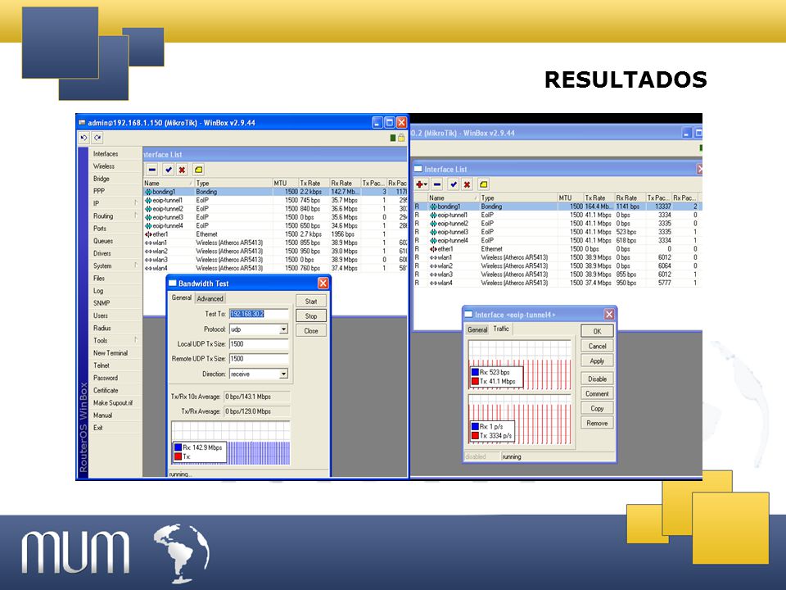Click the red X Disable icon in right Interface List
The image size is (786, 590).
click(467, 184)
